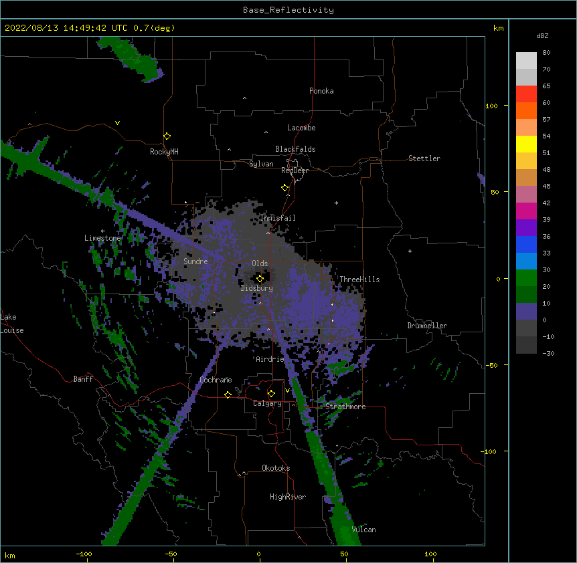Click the dBZ legend heading

542,35
